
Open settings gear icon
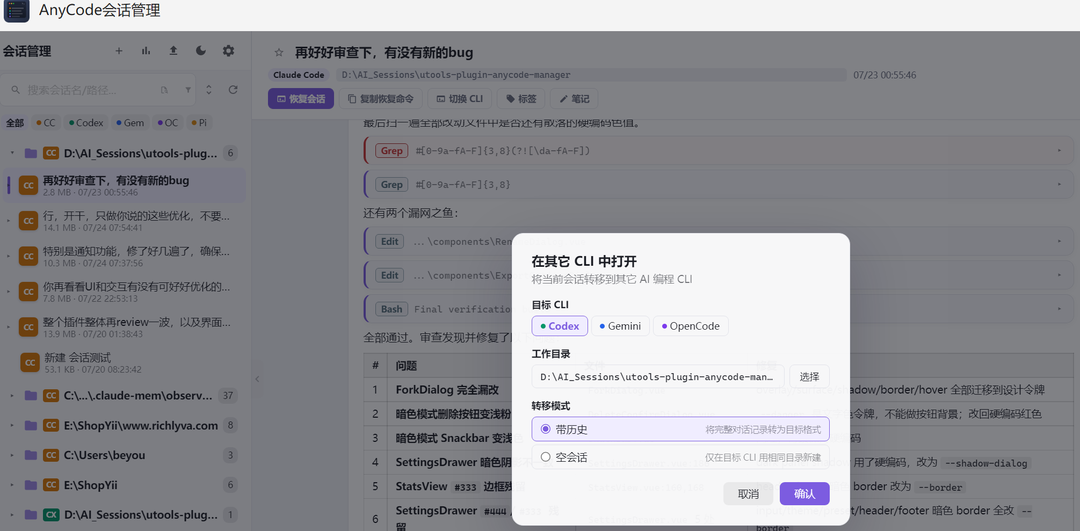(228, 51)
